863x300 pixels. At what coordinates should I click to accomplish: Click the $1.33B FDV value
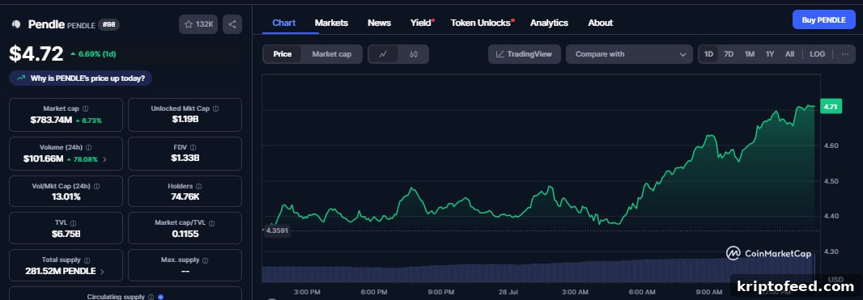coord(185,158)
